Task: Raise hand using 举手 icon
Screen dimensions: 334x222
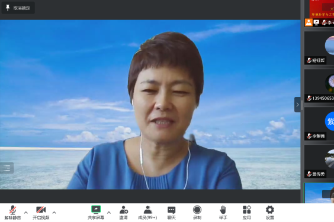Action: (x=223, y=212)
